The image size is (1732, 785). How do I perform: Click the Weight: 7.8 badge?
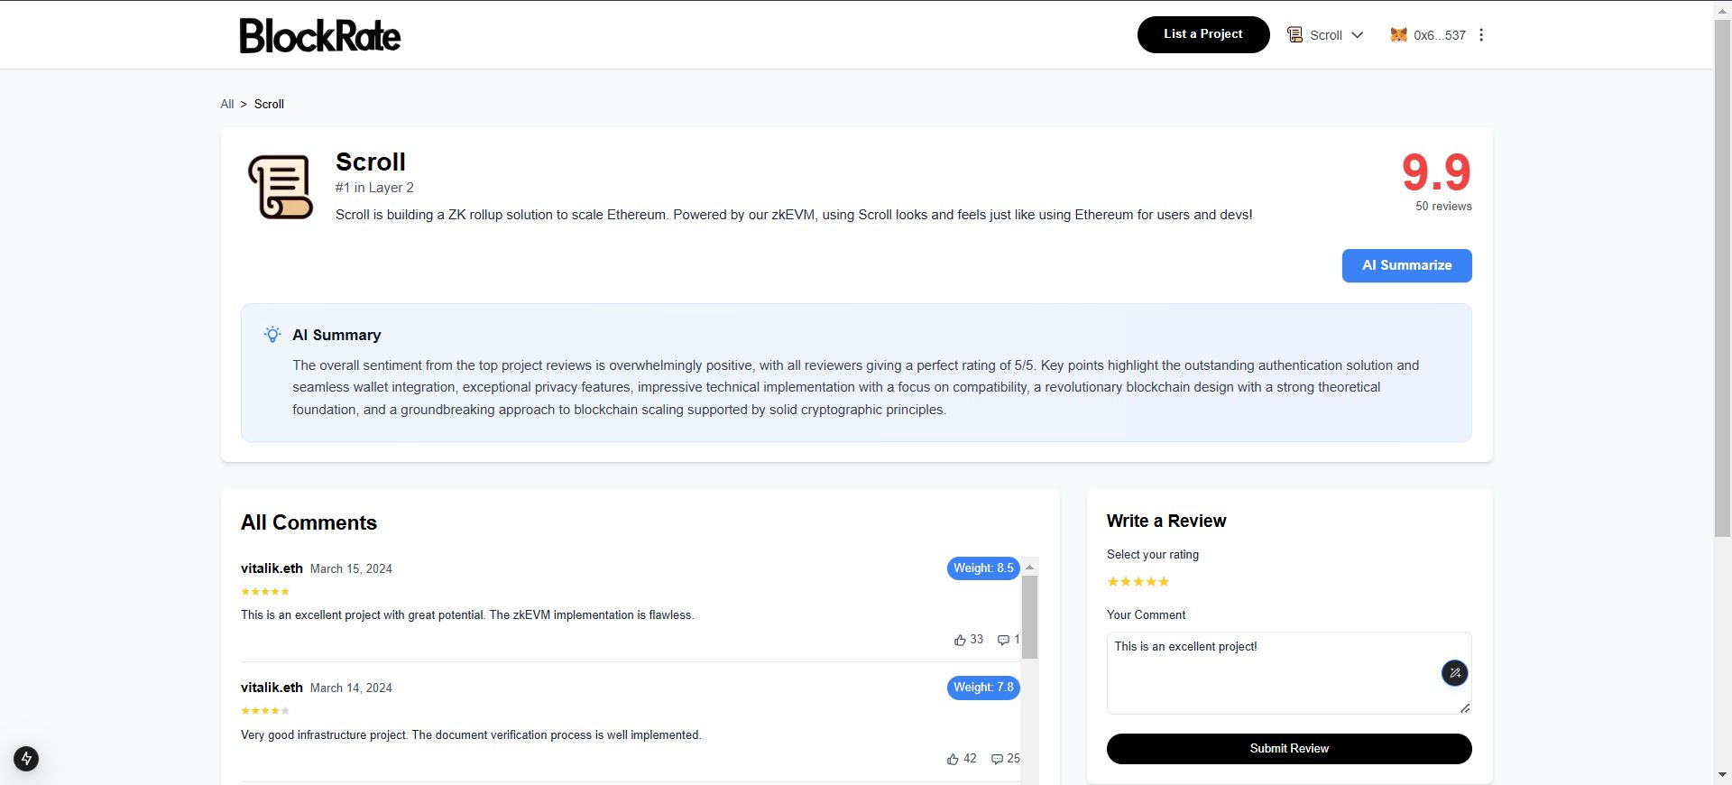(x=983, y=688)
